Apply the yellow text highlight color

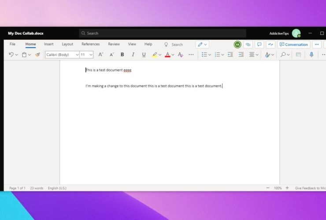(x=155, y=55)
